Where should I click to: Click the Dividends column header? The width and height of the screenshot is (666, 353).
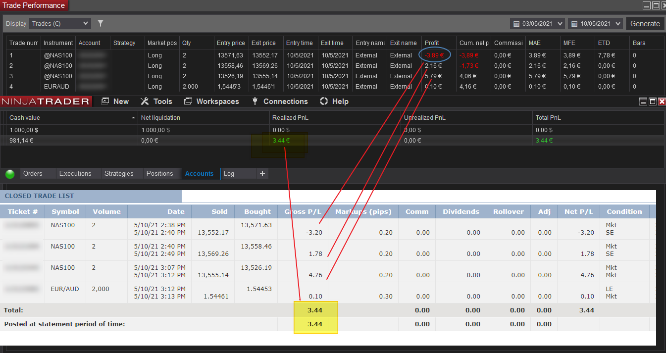[x=461, y=211]
